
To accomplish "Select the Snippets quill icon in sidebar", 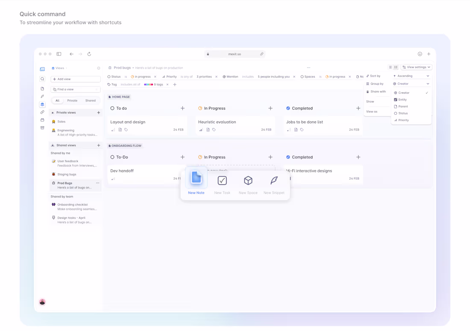I will 42,96.
